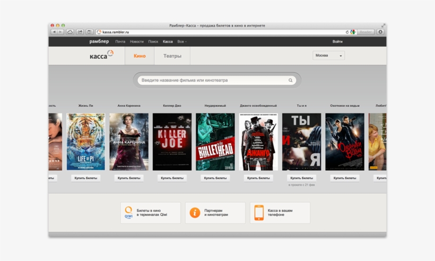Reload the page with the refresh icon
Image resolution: width=435 pixels, height=261 pixels.
click(x=347, y=32)
